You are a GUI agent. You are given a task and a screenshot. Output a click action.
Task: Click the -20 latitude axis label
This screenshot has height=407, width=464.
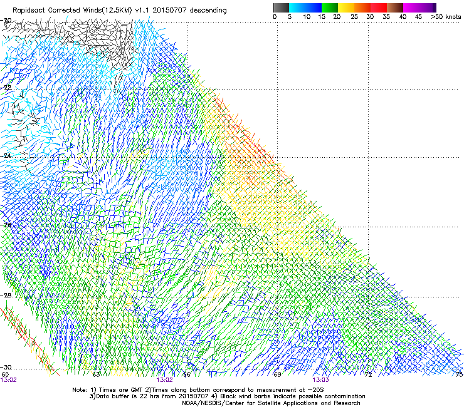6,21
